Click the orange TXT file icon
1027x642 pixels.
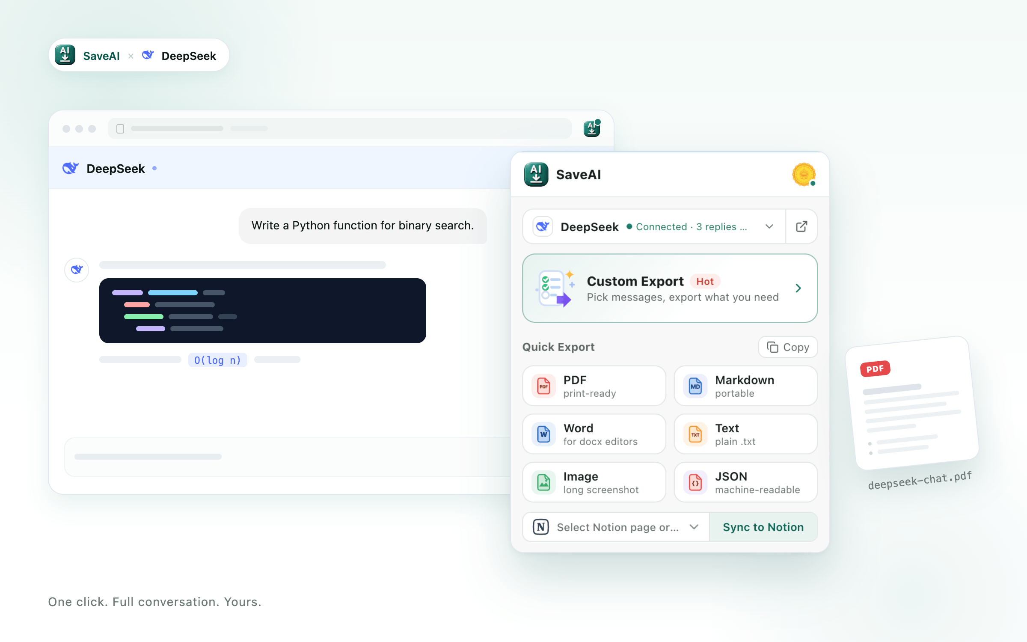(695, 434)
